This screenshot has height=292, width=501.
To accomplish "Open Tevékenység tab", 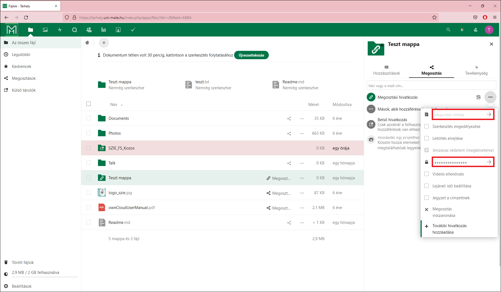I will click(476, 70).
